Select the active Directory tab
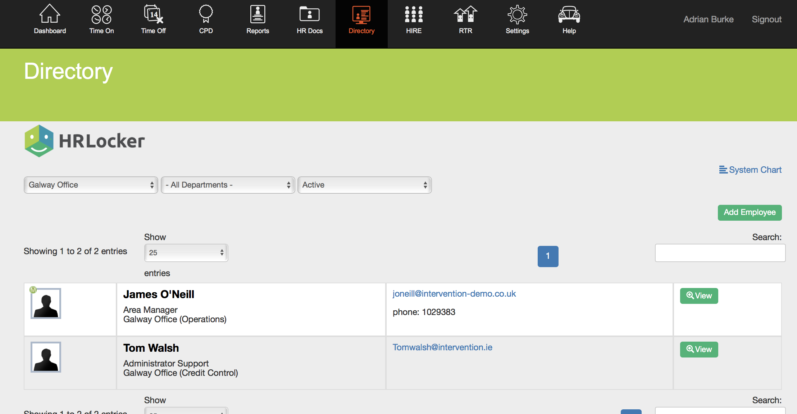The image size is (797, 414). pos(361,20)
